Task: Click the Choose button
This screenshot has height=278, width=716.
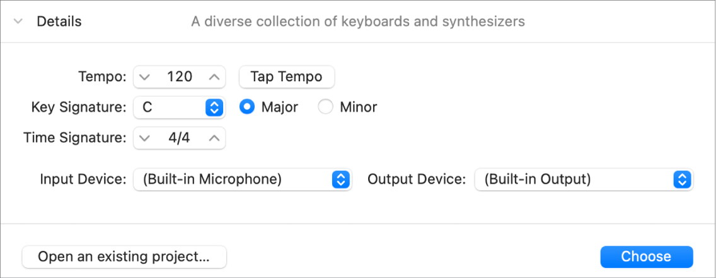Action: 646,257
